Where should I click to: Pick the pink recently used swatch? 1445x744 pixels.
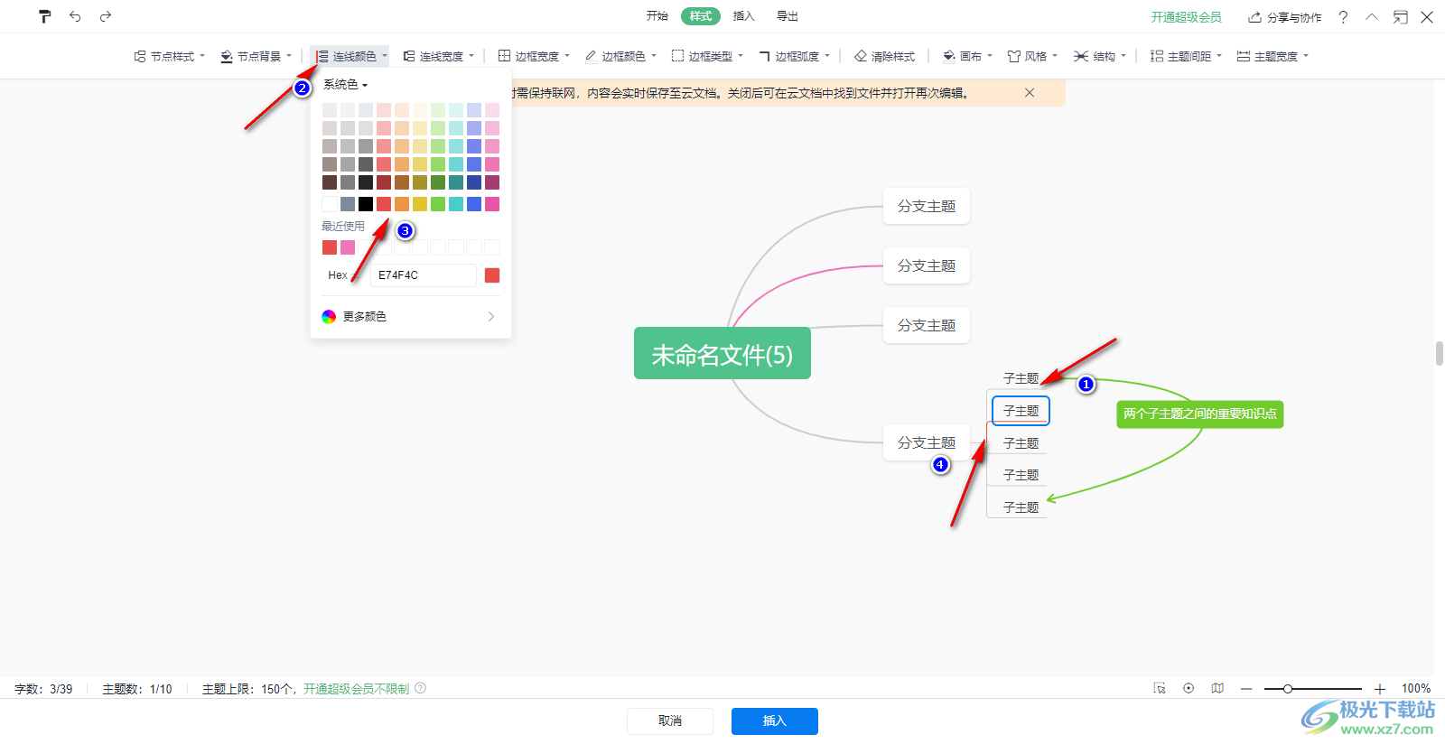click(x=348, y=247)
